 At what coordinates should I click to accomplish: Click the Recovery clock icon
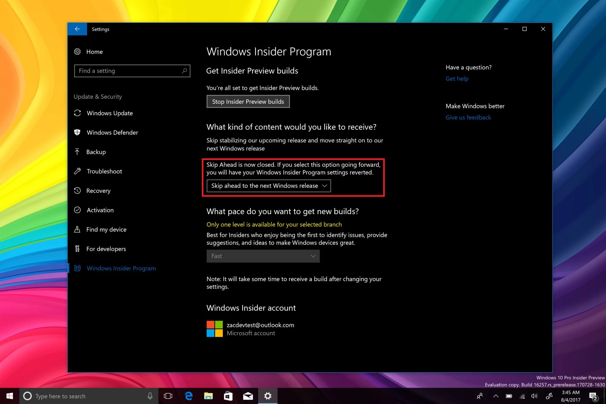[77, 191]
